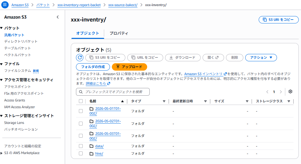Click 削除 button
The image size is (301, 164).
click(x=235, y=57)
